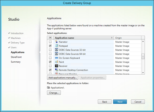
Task: Sort by Origin column header
Action: pyautogui.click(x=128, y=38)
